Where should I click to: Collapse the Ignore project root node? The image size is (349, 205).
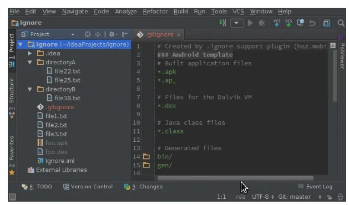point(21,44)
